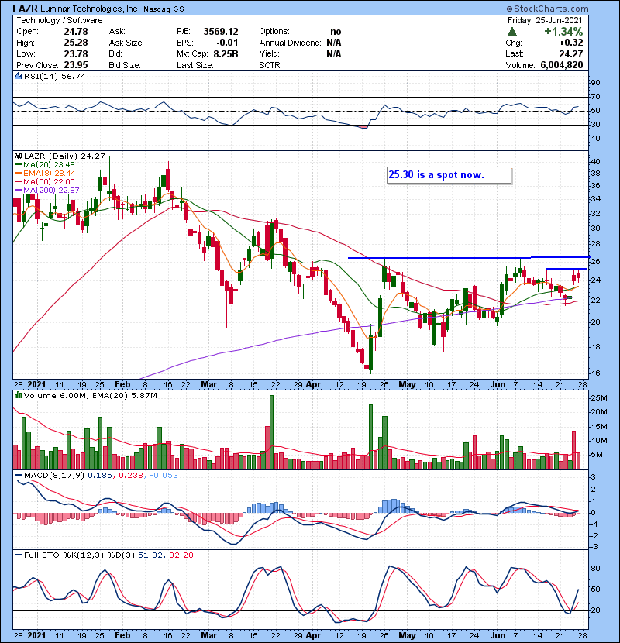Click the Jun label on price chart axis
The height and width of the screenshot is (643, 620).
click(x=498, y=384)
